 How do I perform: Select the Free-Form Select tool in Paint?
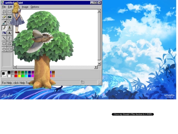point(4,12)
